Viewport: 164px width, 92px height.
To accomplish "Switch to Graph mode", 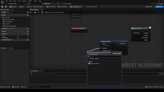I will [x=159, y=7].
